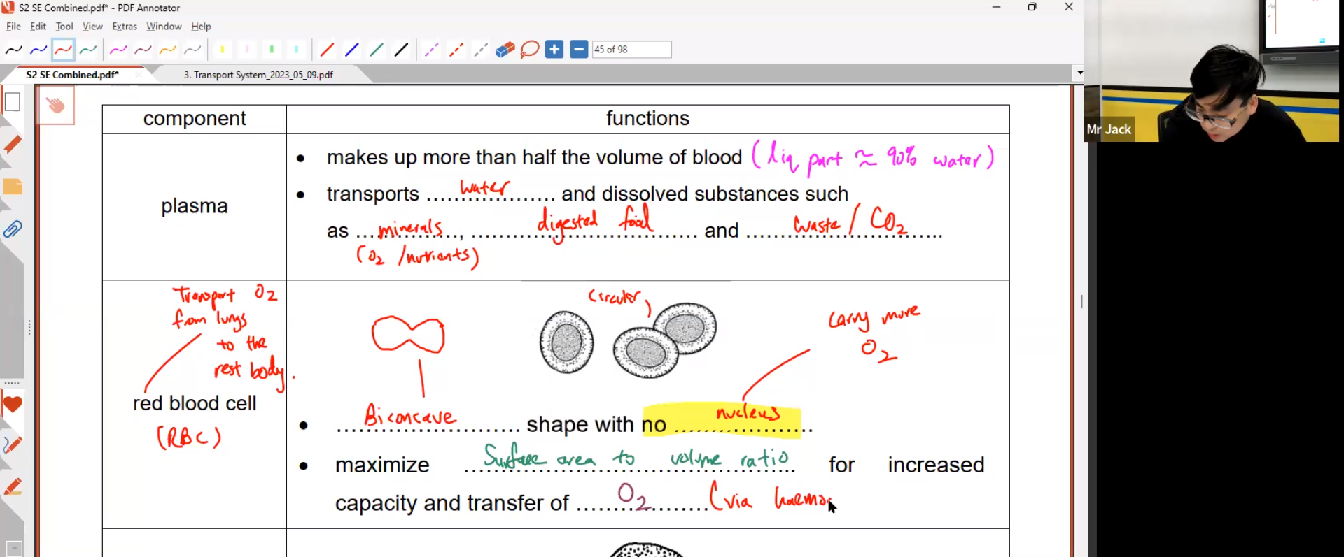The image size is (1344, 557).
Task: Open the Extras menu
Action: click(125, 27)
